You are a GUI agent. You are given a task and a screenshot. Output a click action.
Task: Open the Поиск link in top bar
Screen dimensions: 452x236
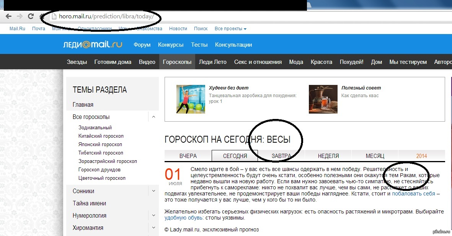(x=201, y=29)
